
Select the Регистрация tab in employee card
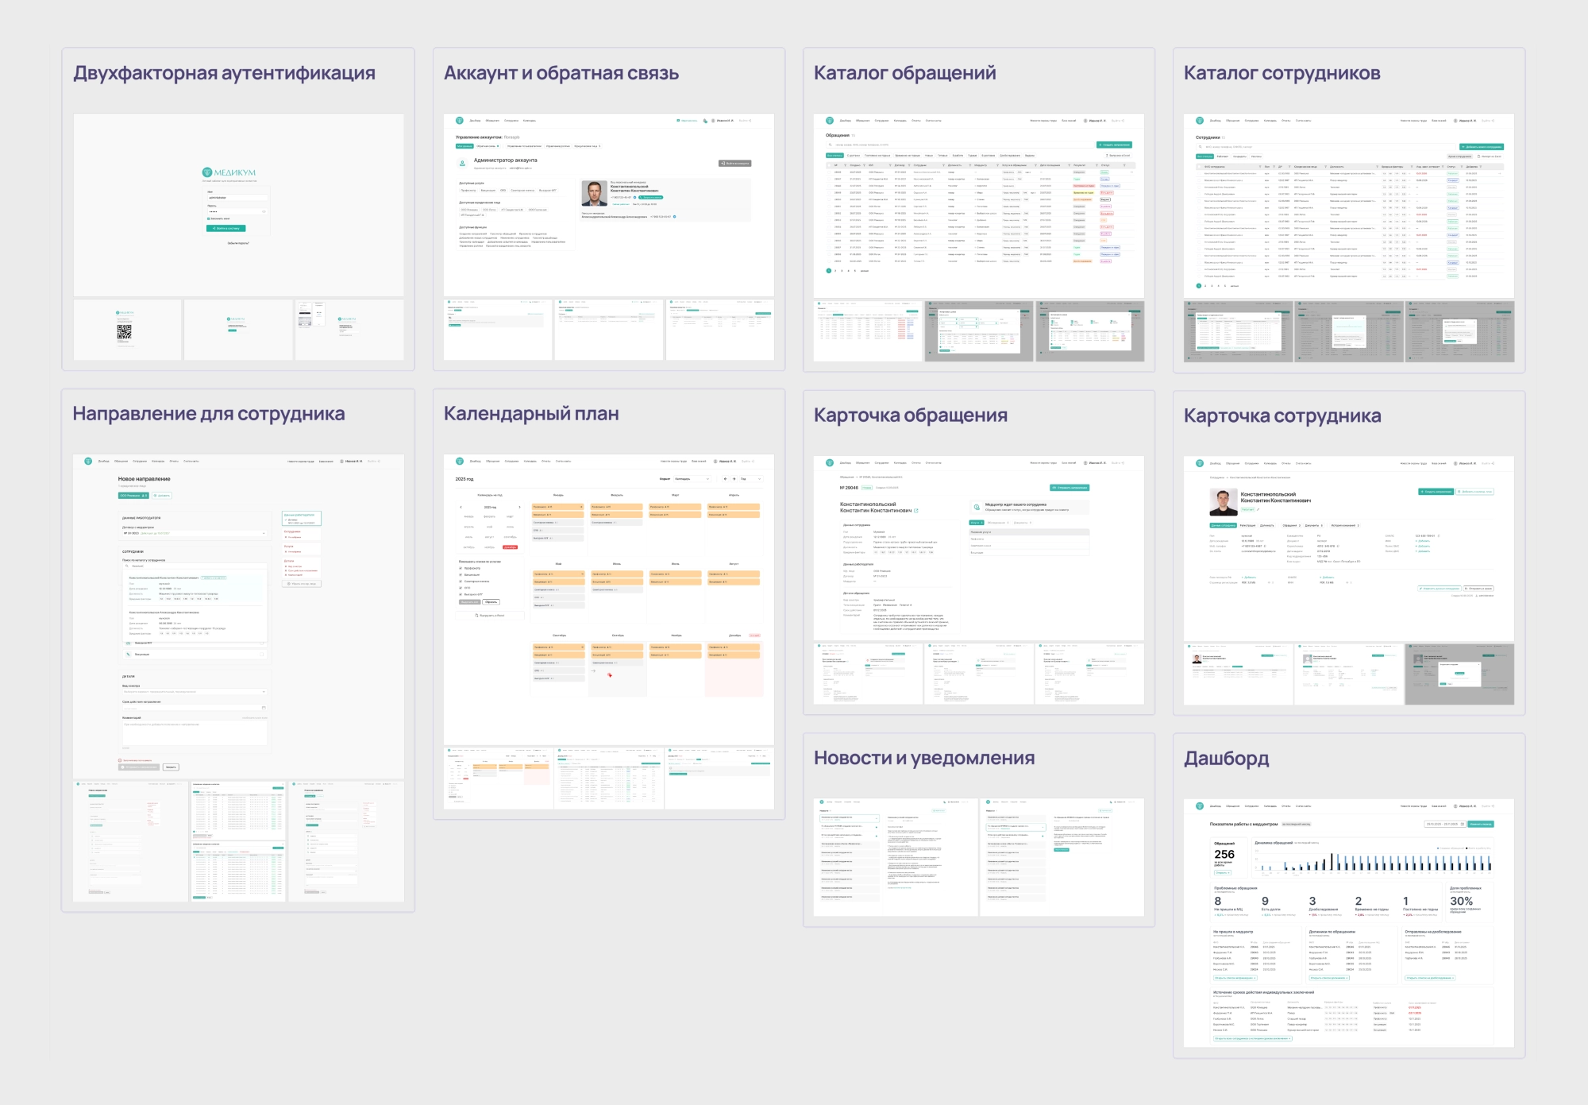coord(1247,525)
